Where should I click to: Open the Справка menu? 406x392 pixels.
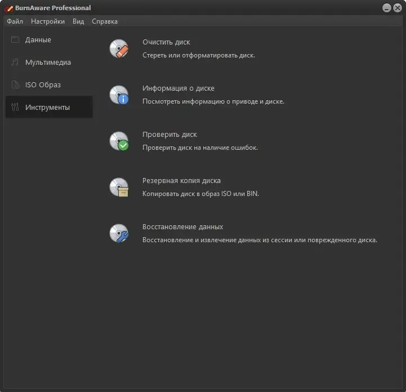105,21
